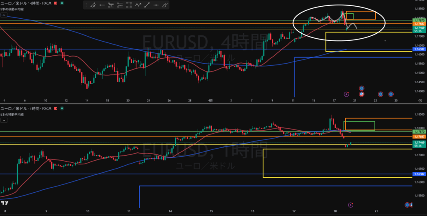Click the purple lightning event icon on top chart
Screen dimensions: 427x216
(x=346, y=94)
